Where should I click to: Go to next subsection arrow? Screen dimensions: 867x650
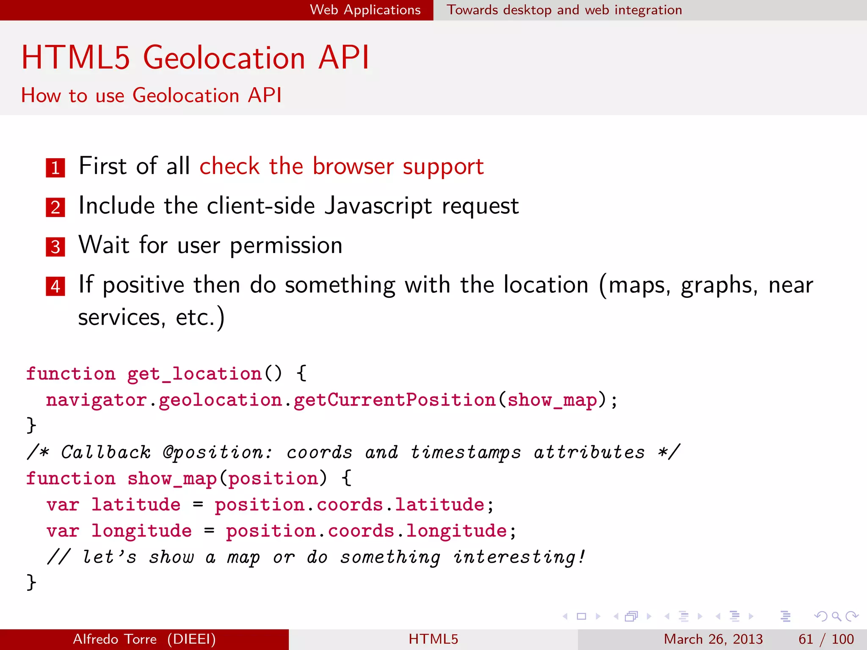700,617
